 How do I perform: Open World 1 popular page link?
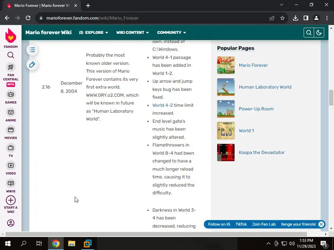point(246,131)
